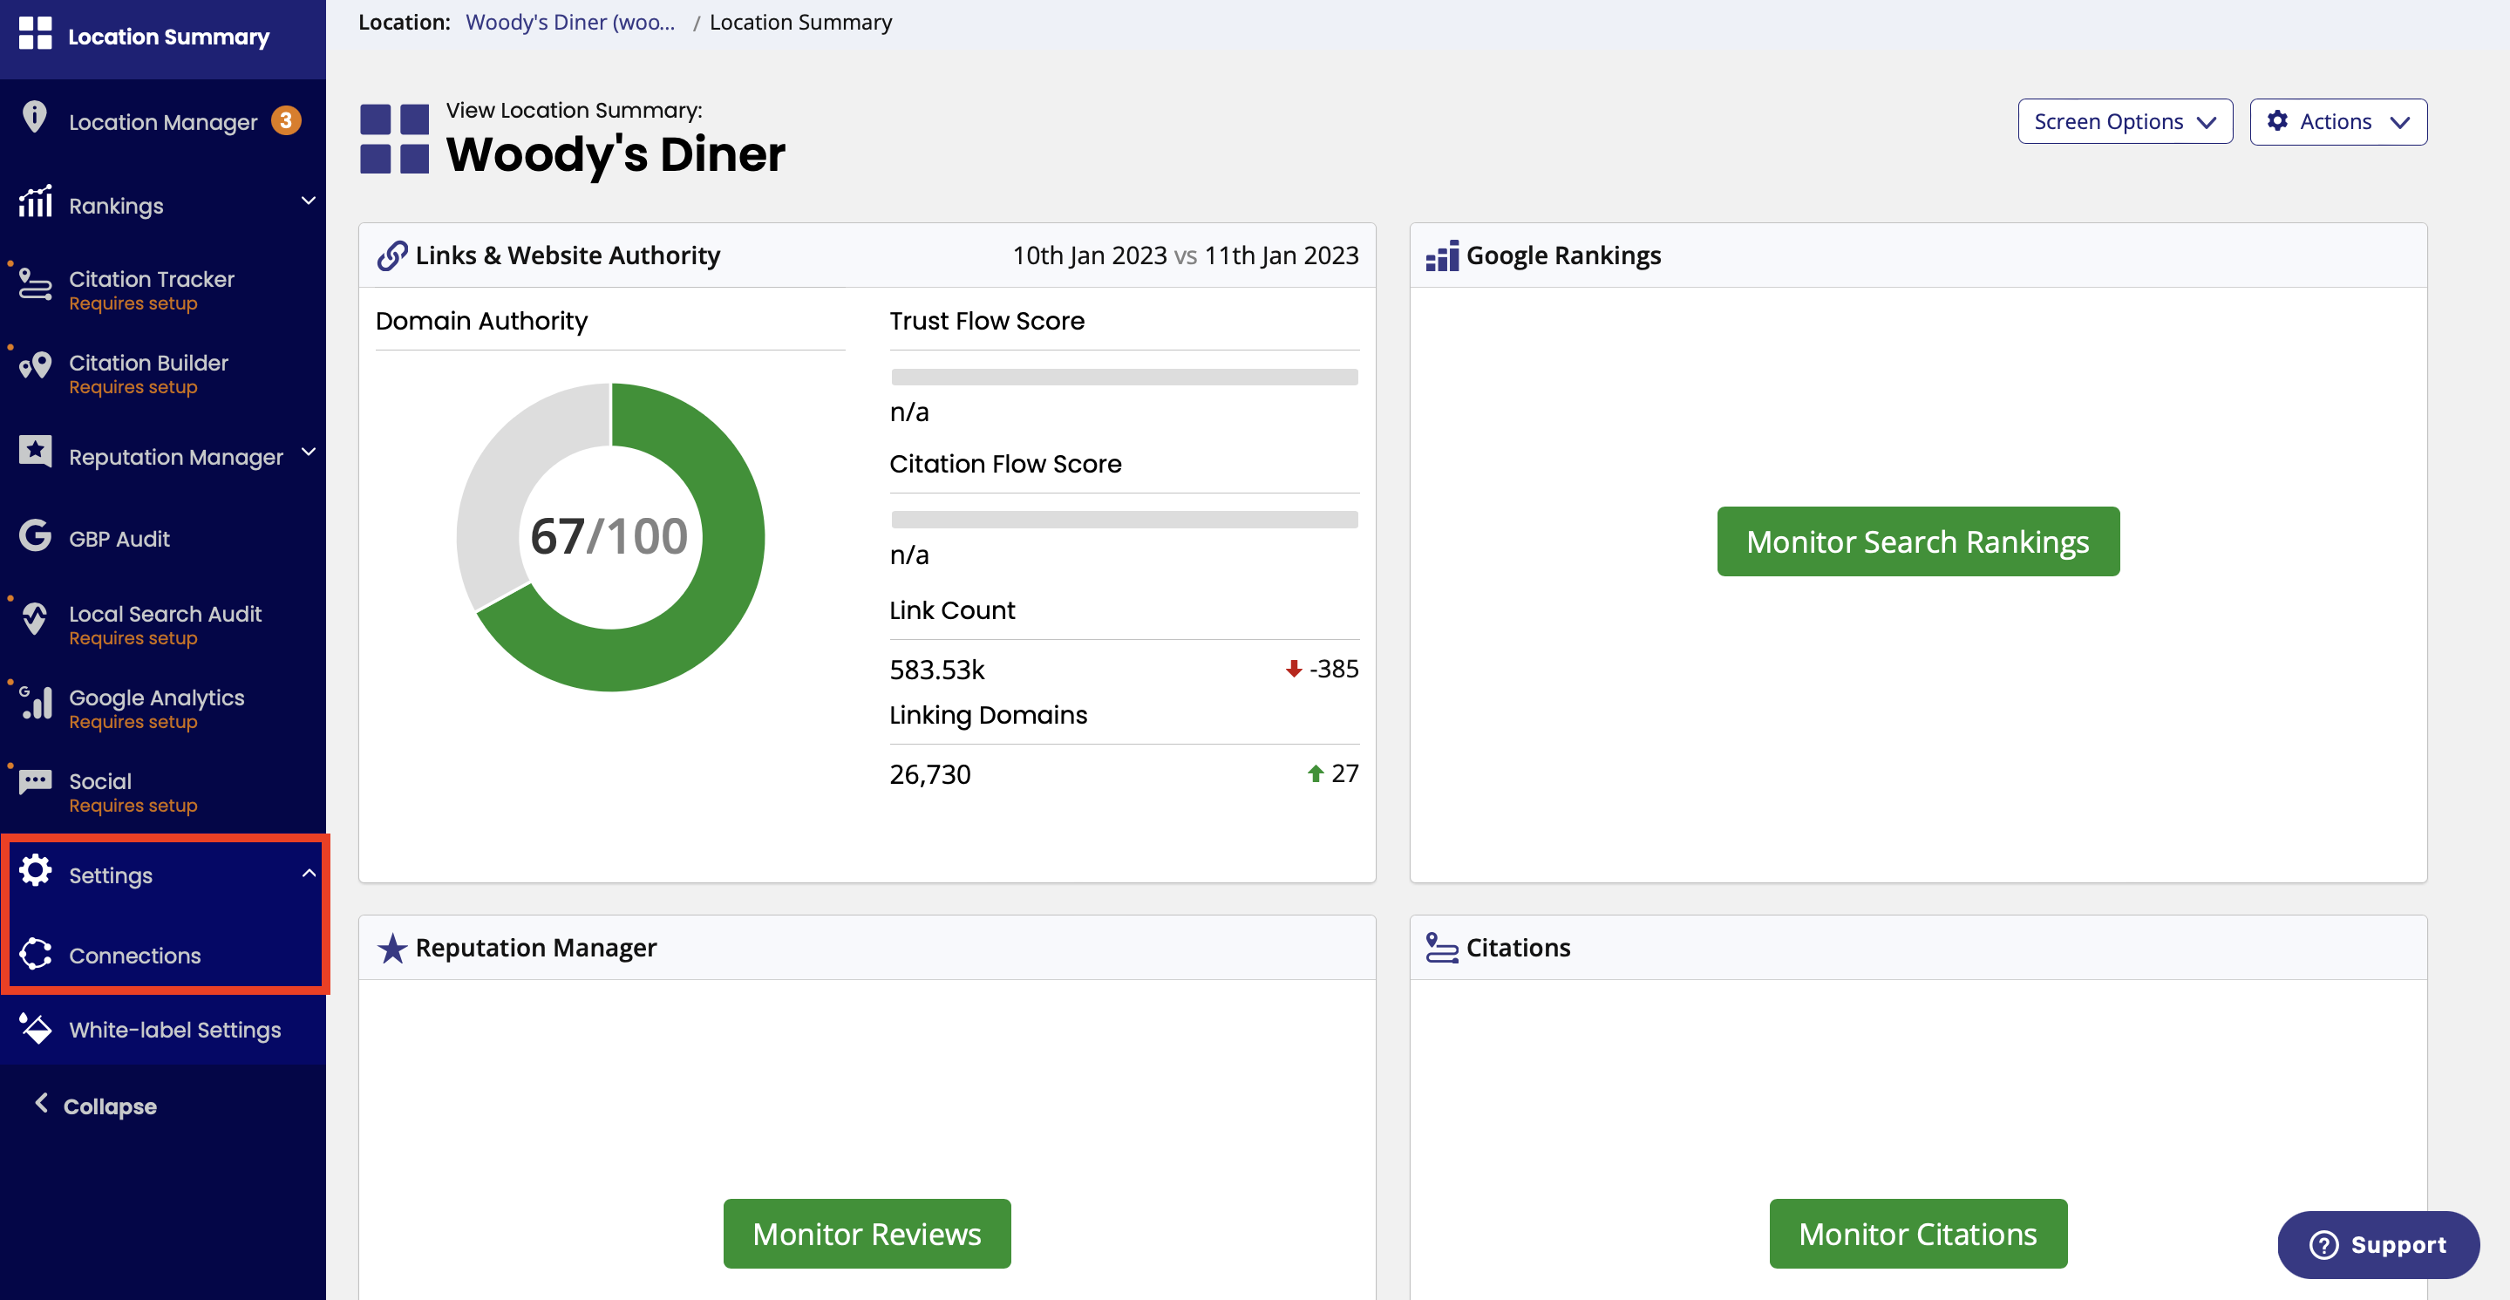Click the Monitor Search Rankings button
Viewport: 2510px width, 1300px height.
(x=1917, y=541)
